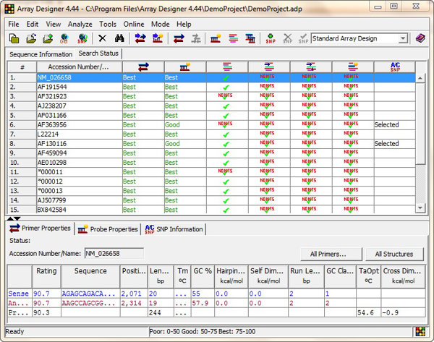Click the greyed SNP icon with checkmark
The height and width of the screenshot is (342, 434).
coord(303,38)
